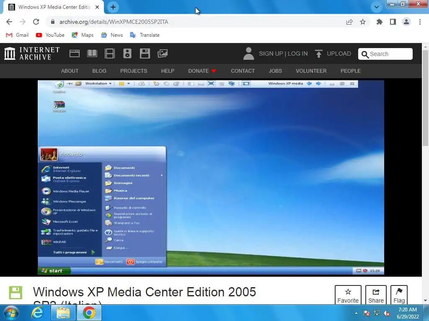Click the search magnifier icon
This screenshot has width=429, height=321.
click(365, 54)
